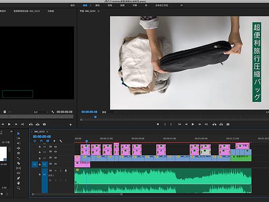Select the Track Select Forward tool
Screen dimensions: 269x202
(19, 138)
